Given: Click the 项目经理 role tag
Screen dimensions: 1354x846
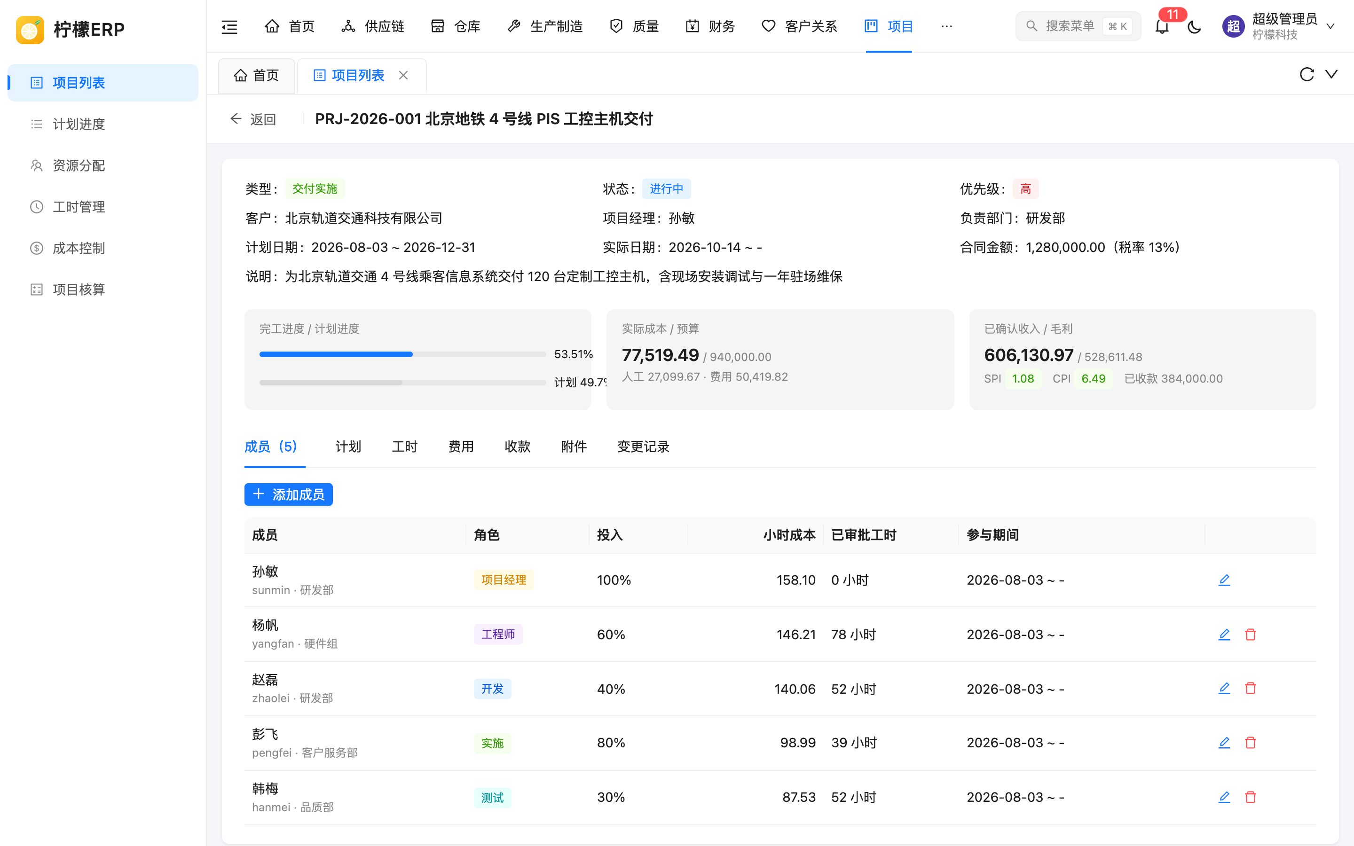Looking at the screenshot, I should coord(504,580).
